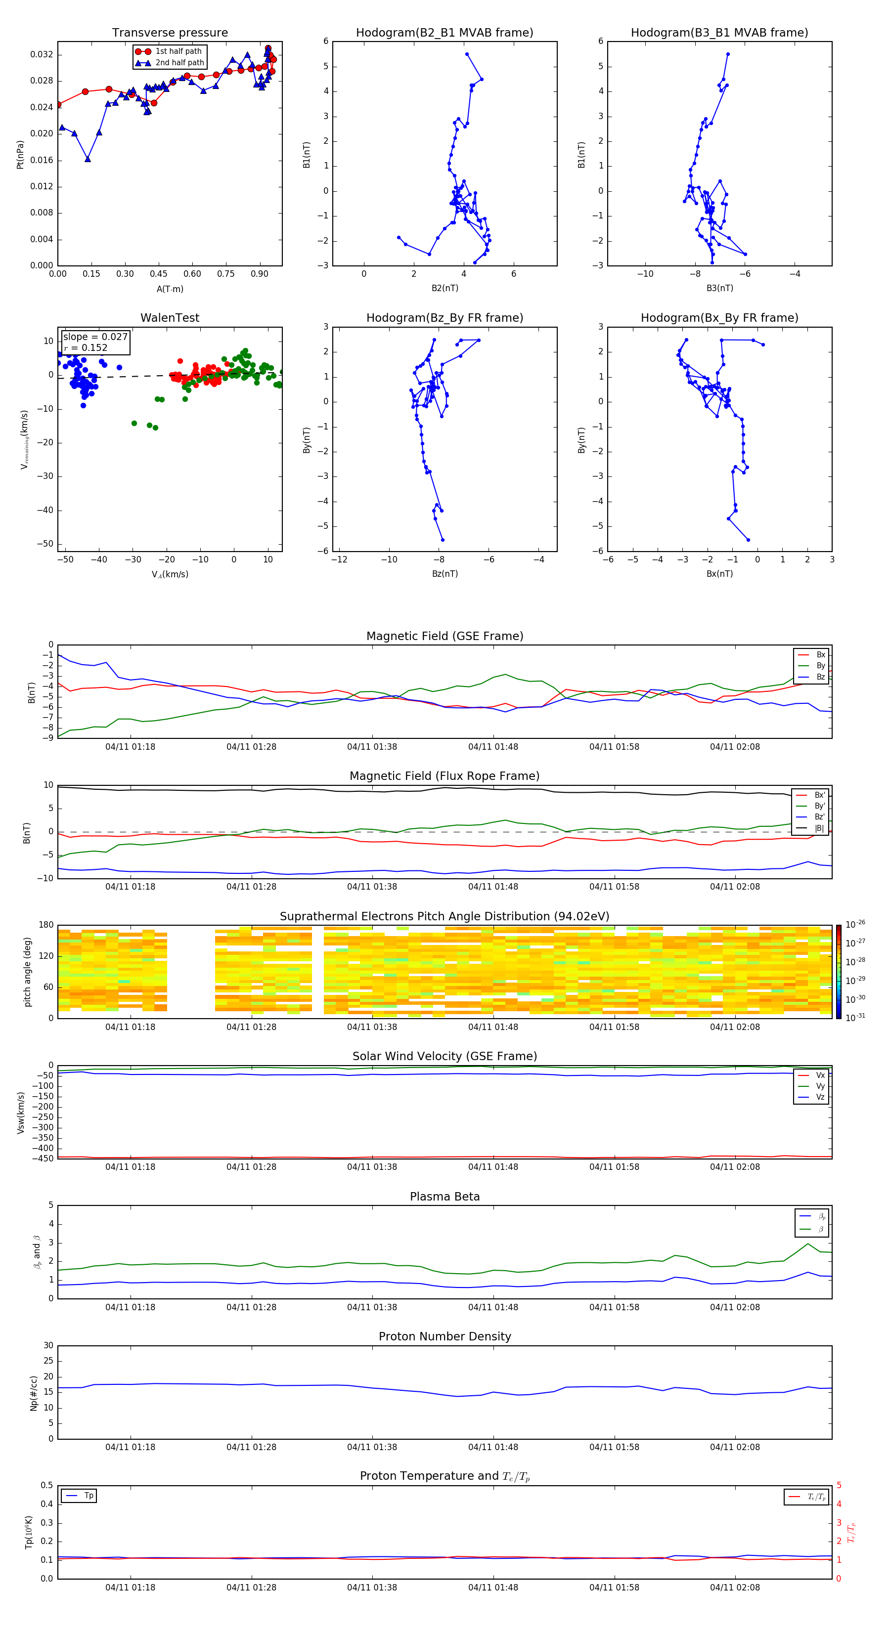Click the 'Hodogram(B2_B1 MVAB frame)' title
This screenshot has width=890, height=1631.
[445, 33]
